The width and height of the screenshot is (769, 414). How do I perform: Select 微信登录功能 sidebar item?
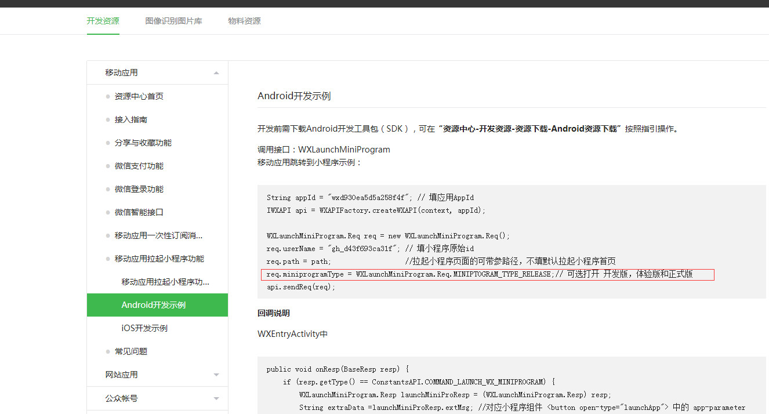click(139, 189)
